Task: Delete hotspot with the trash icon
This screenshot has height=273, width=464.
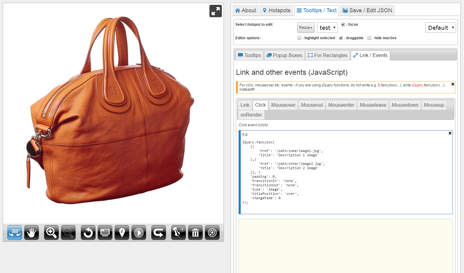Action: click(195, 233)
